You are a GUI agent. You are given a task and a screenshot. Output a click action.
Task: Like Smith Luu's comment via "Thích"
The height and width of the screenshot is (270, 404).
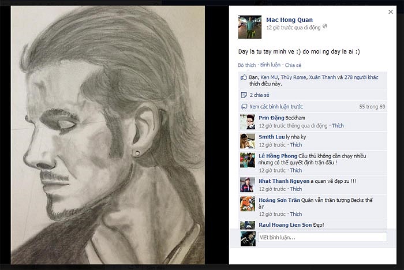pyautogui.click(x=295, y=145)
